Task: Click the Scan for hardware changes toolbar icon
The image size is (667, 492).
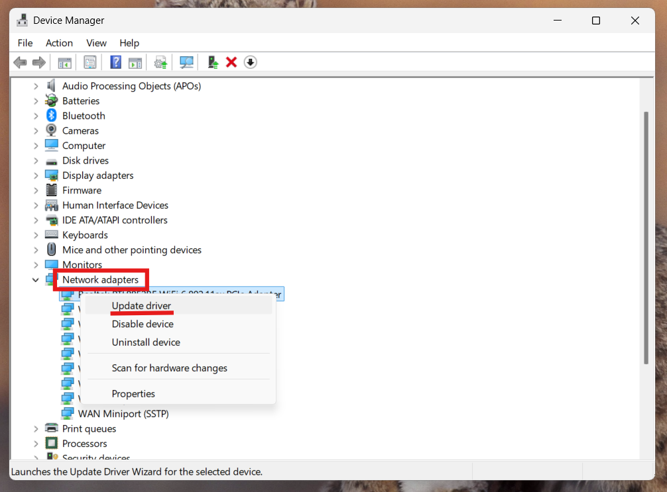Action: [x=186, y=62]
